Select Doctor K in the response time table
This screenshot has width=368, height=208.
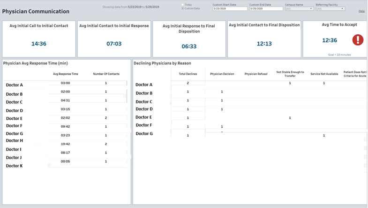click(x=15, y=166)
